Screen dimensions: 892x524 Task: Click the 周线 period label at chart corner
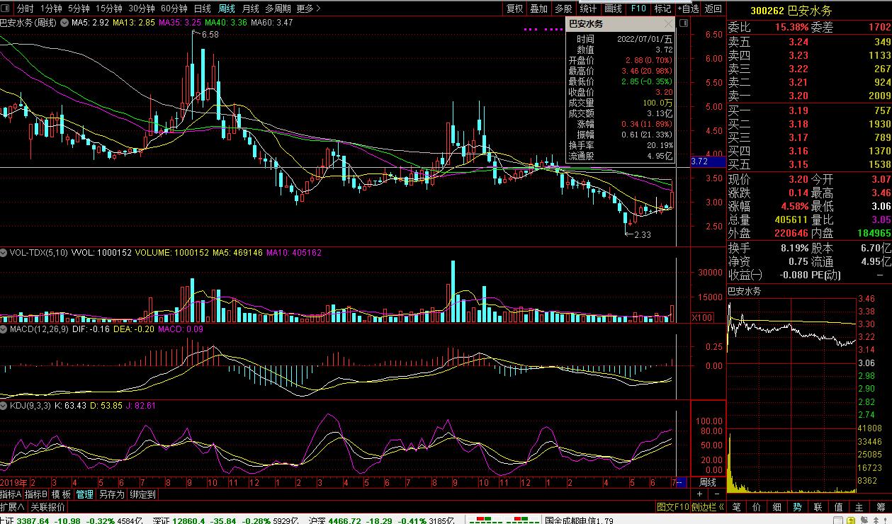click(x=708, y=482)
